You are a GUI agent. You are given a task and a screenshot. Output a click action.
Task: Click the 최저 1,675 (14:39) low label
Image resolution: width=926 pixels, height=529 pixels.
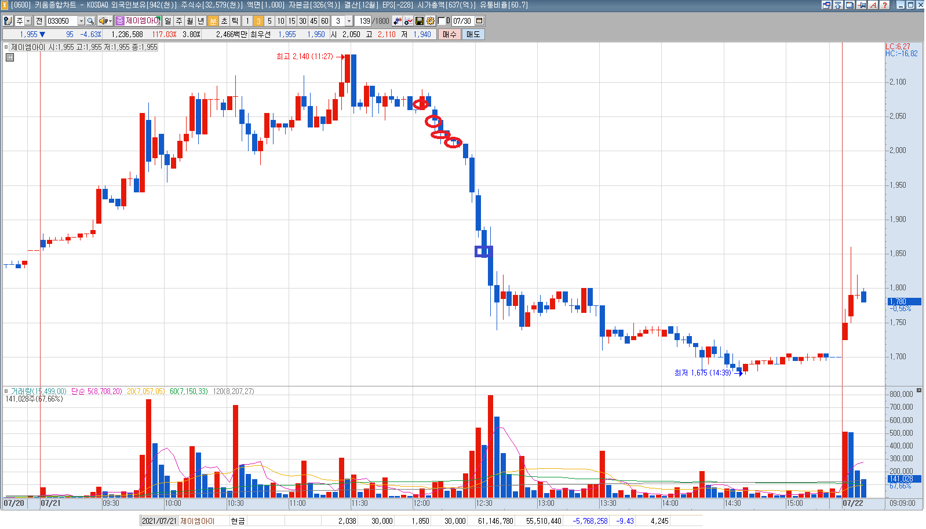click(x=703, y=373)
